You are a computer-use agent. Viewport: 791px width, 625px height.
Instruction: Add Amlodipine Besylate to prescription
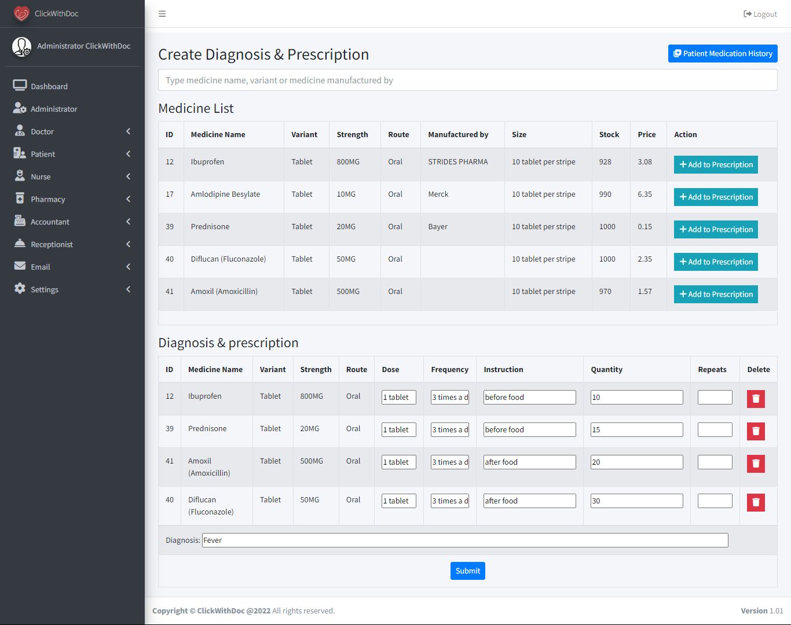click(716, 197)
